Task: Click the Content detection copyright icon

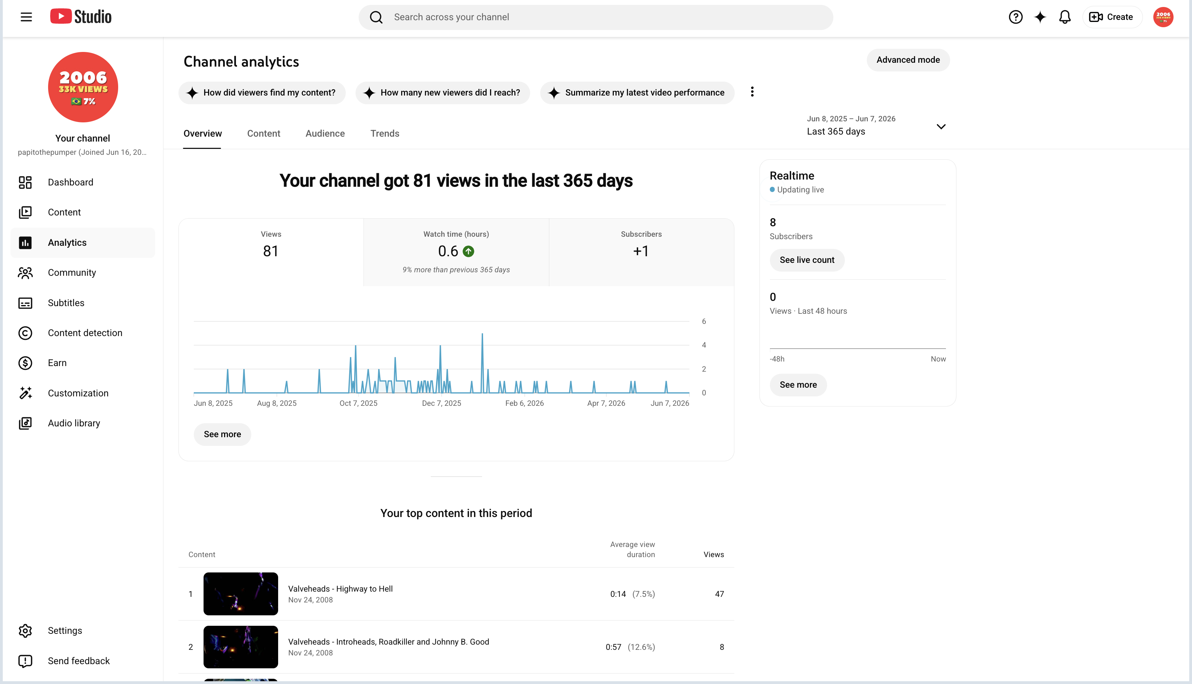Action: coord(25,333)
